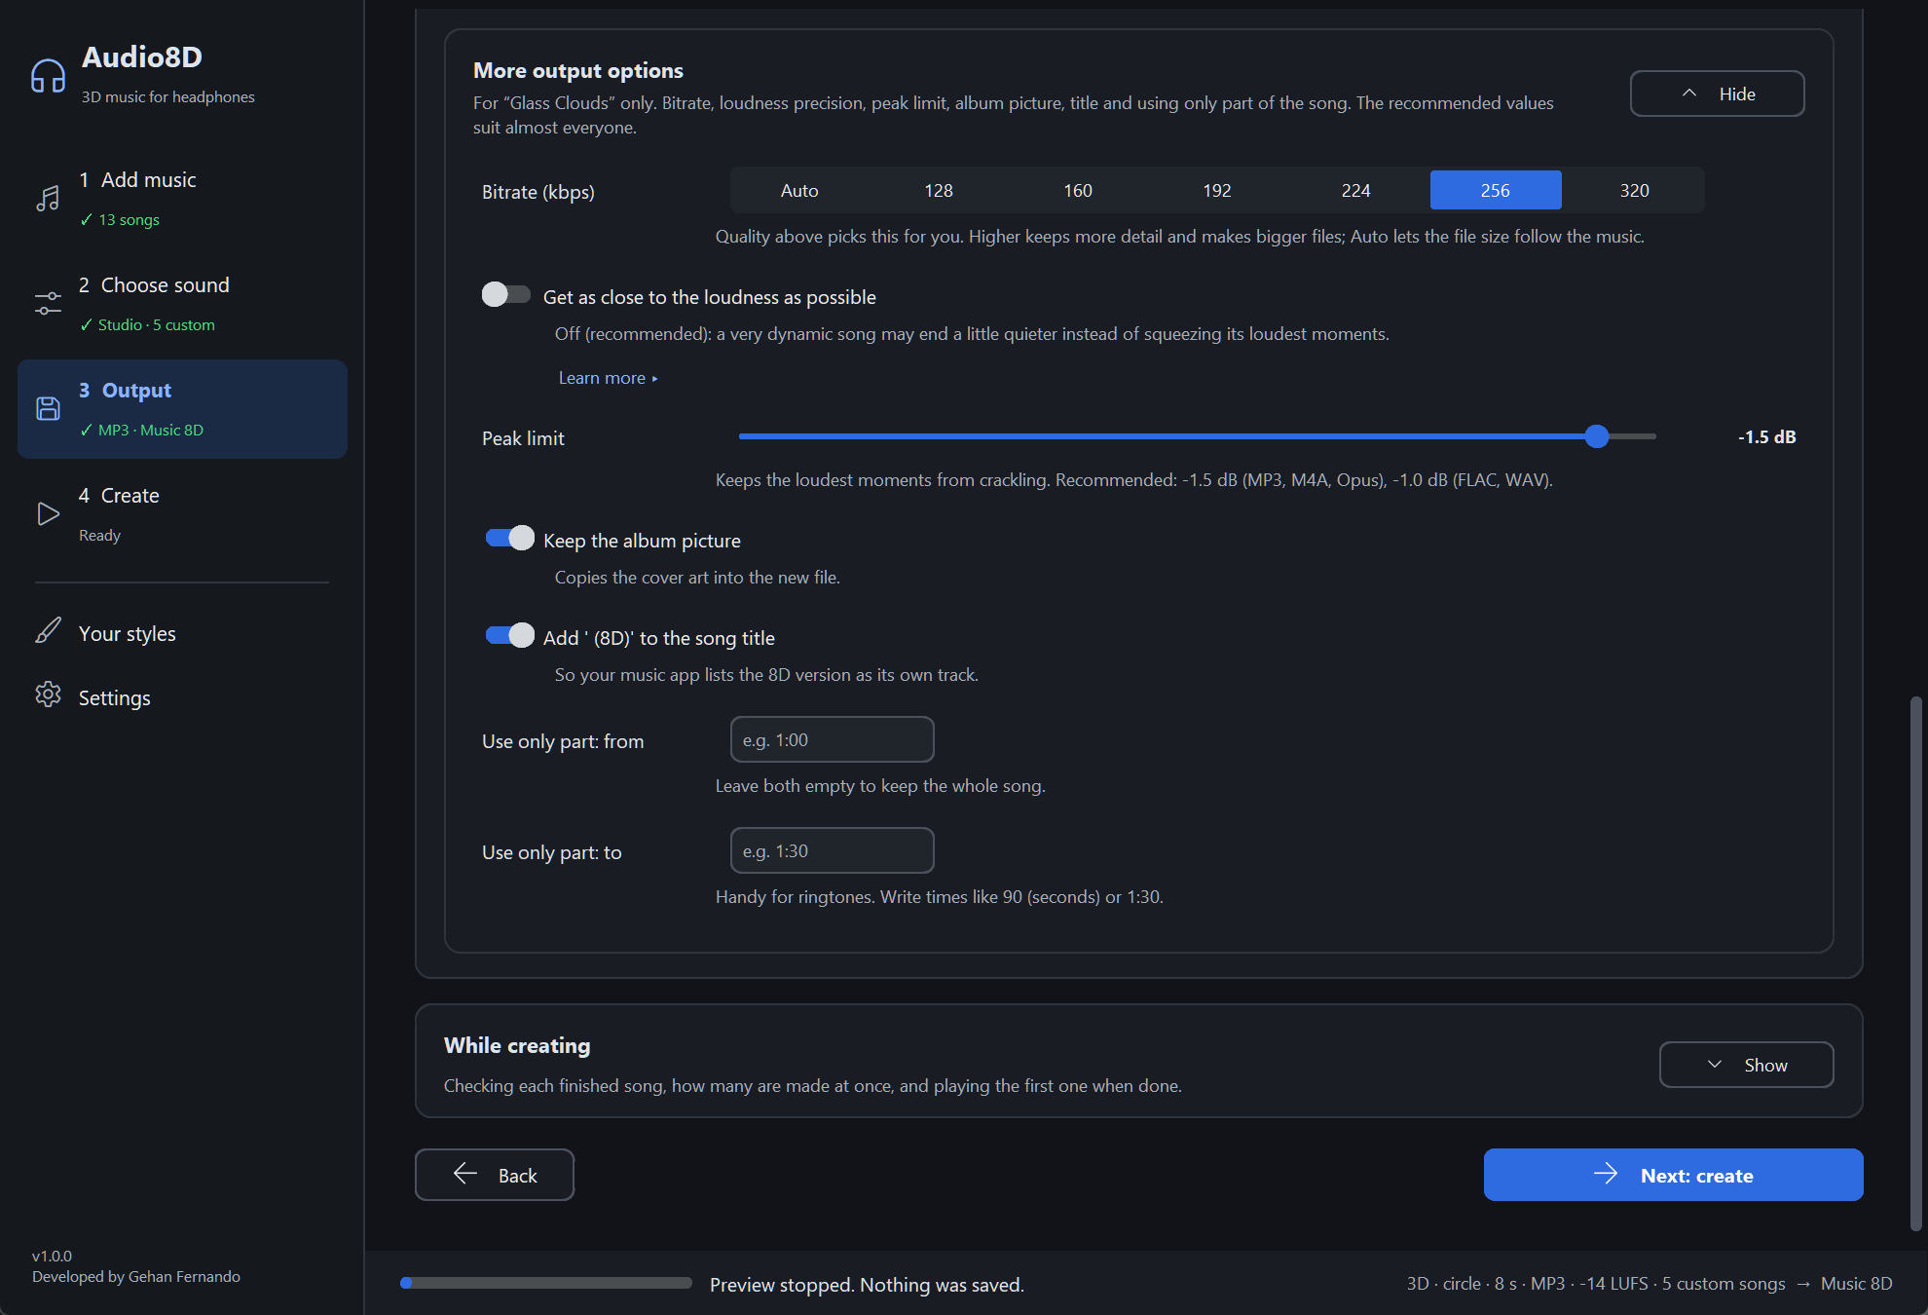Open Your styles page
Image resolution: width=1928 pixels, height=1315 pixels.
point(182,633)
